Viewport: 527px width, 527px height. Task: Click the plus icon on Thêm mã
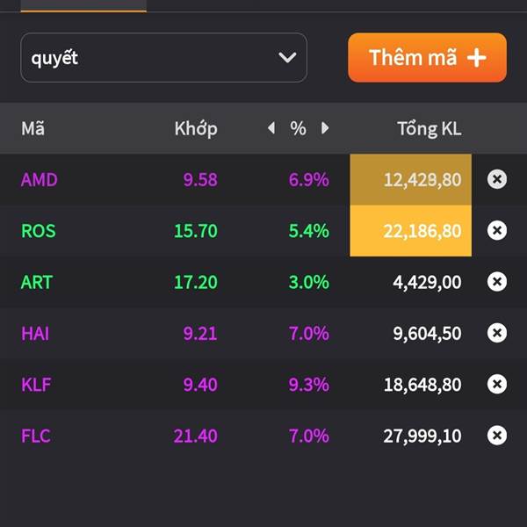(477, 58)
